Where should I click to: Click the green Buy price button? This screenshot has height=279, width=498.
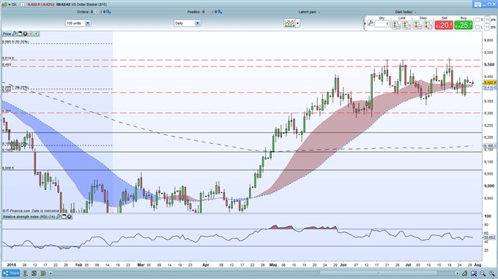point(463,25)
